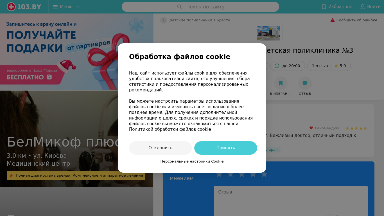
Task: Click the search magnifier icon
Action: coord(179,7)
